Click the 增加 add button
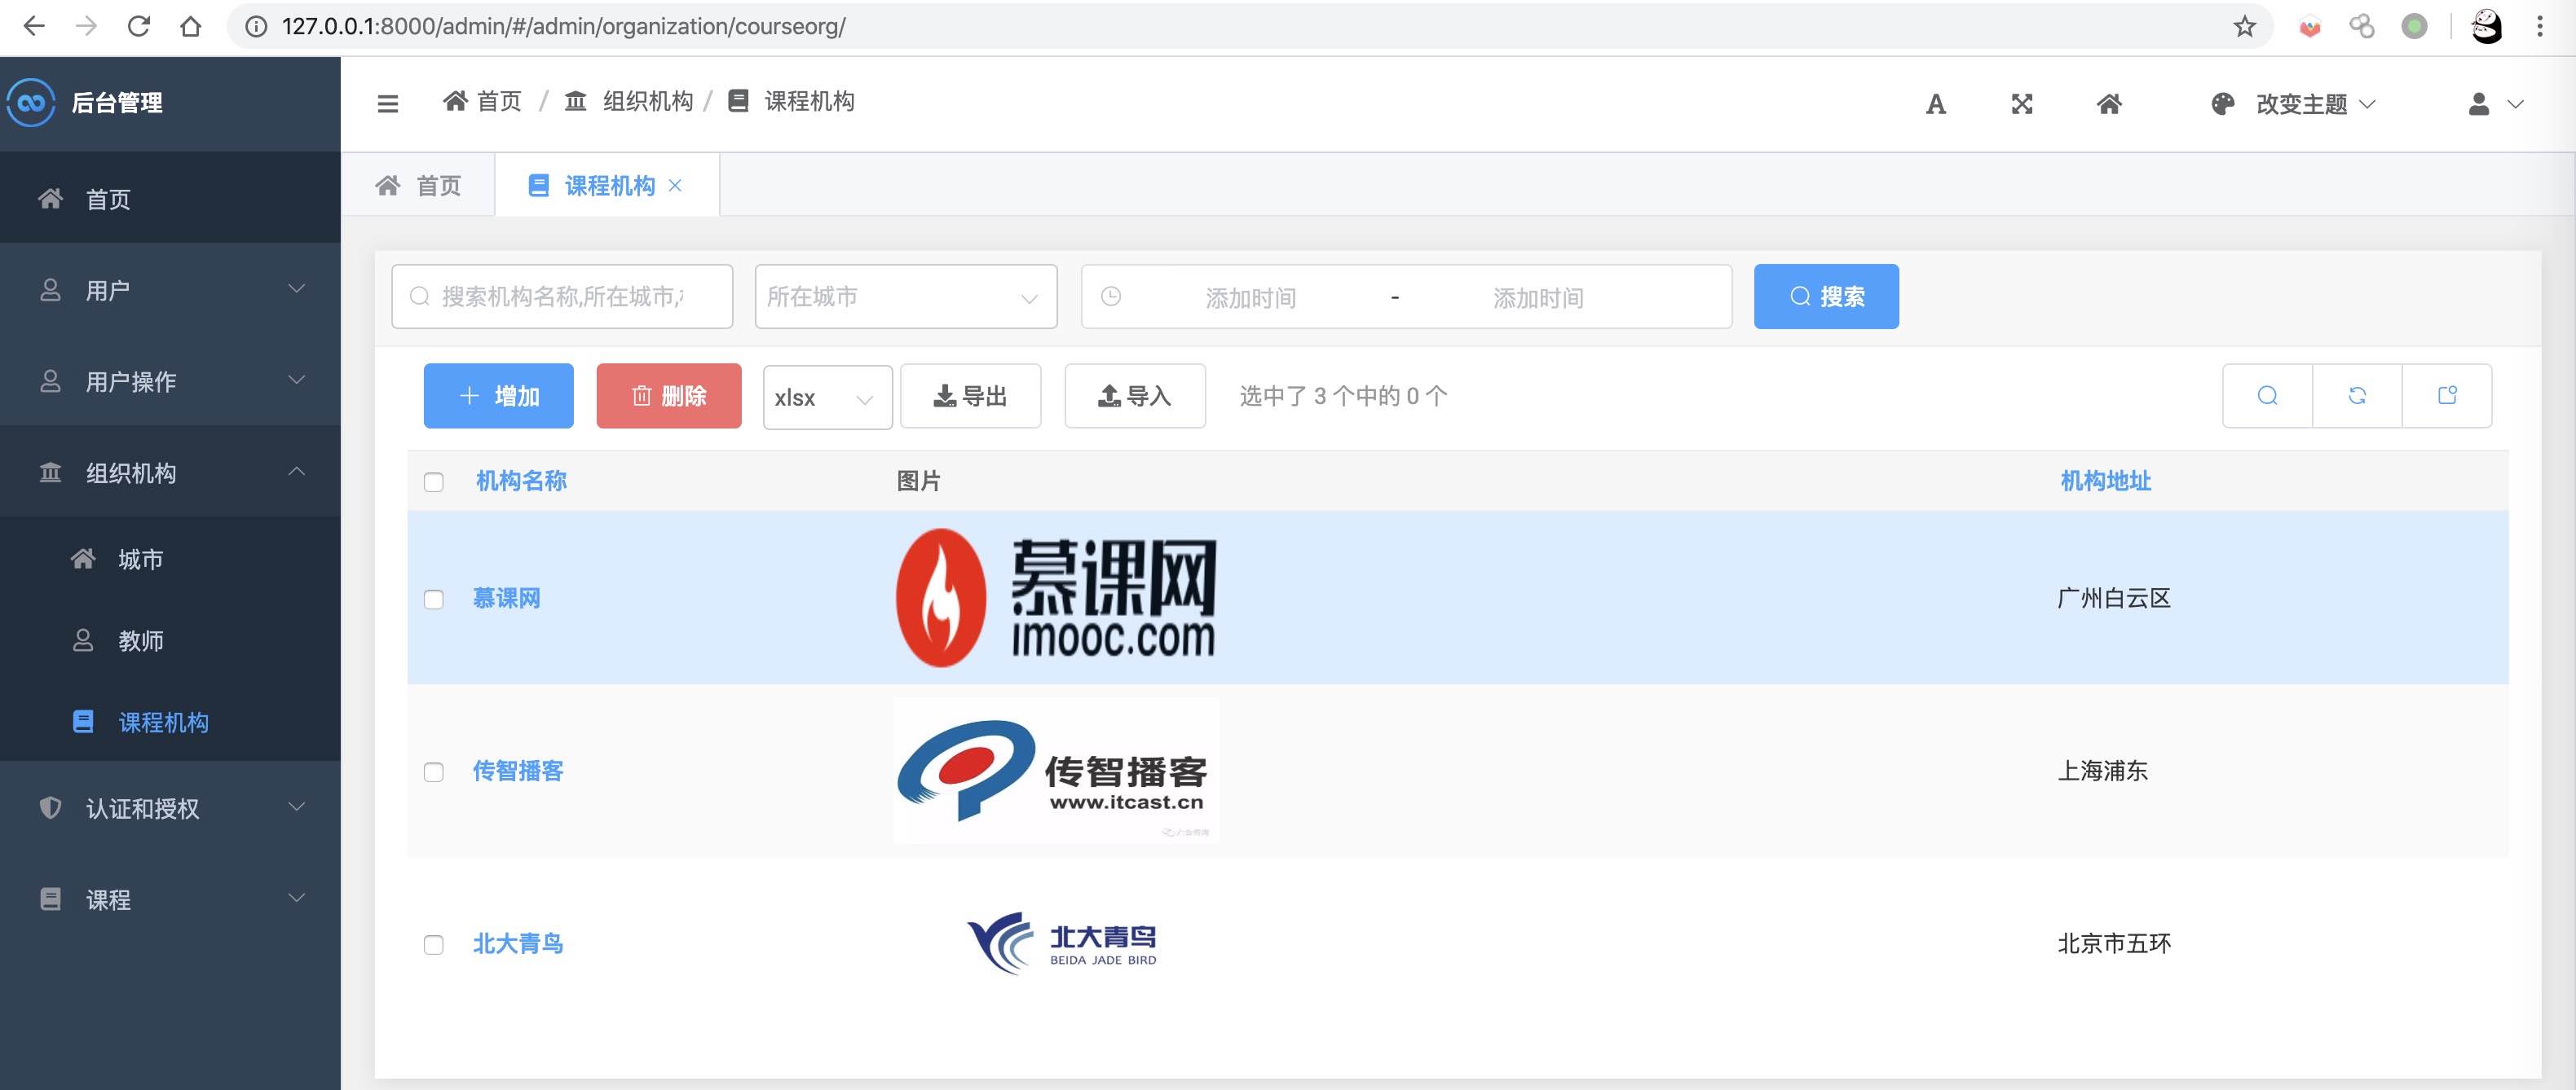The image size is (2576, 1090). pos(498,396)
